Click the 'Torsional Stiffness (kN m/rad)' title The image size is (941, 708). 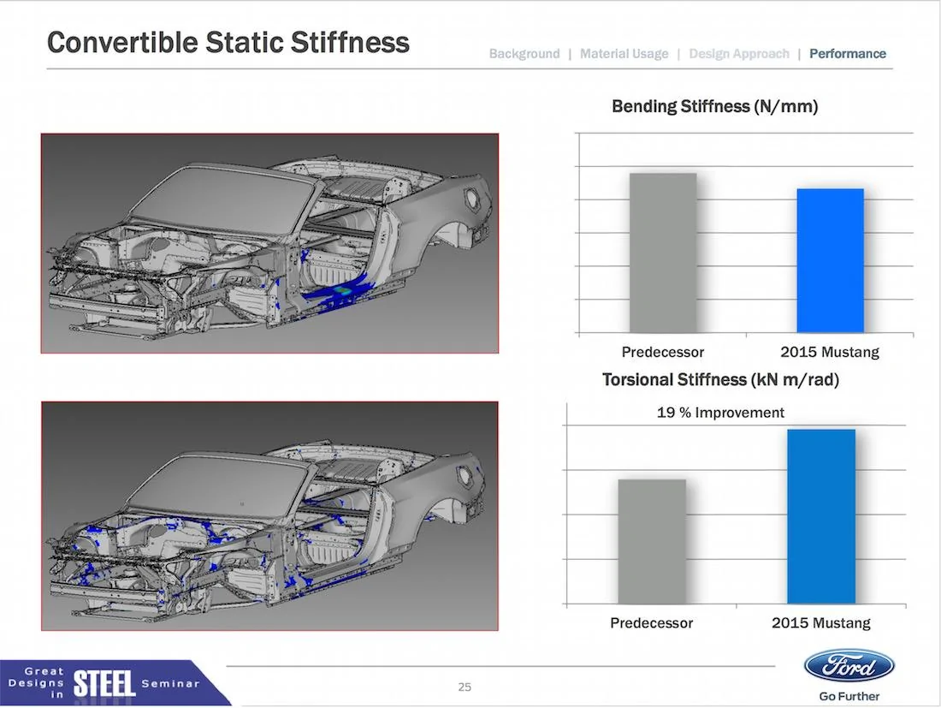tap(720, 379)
